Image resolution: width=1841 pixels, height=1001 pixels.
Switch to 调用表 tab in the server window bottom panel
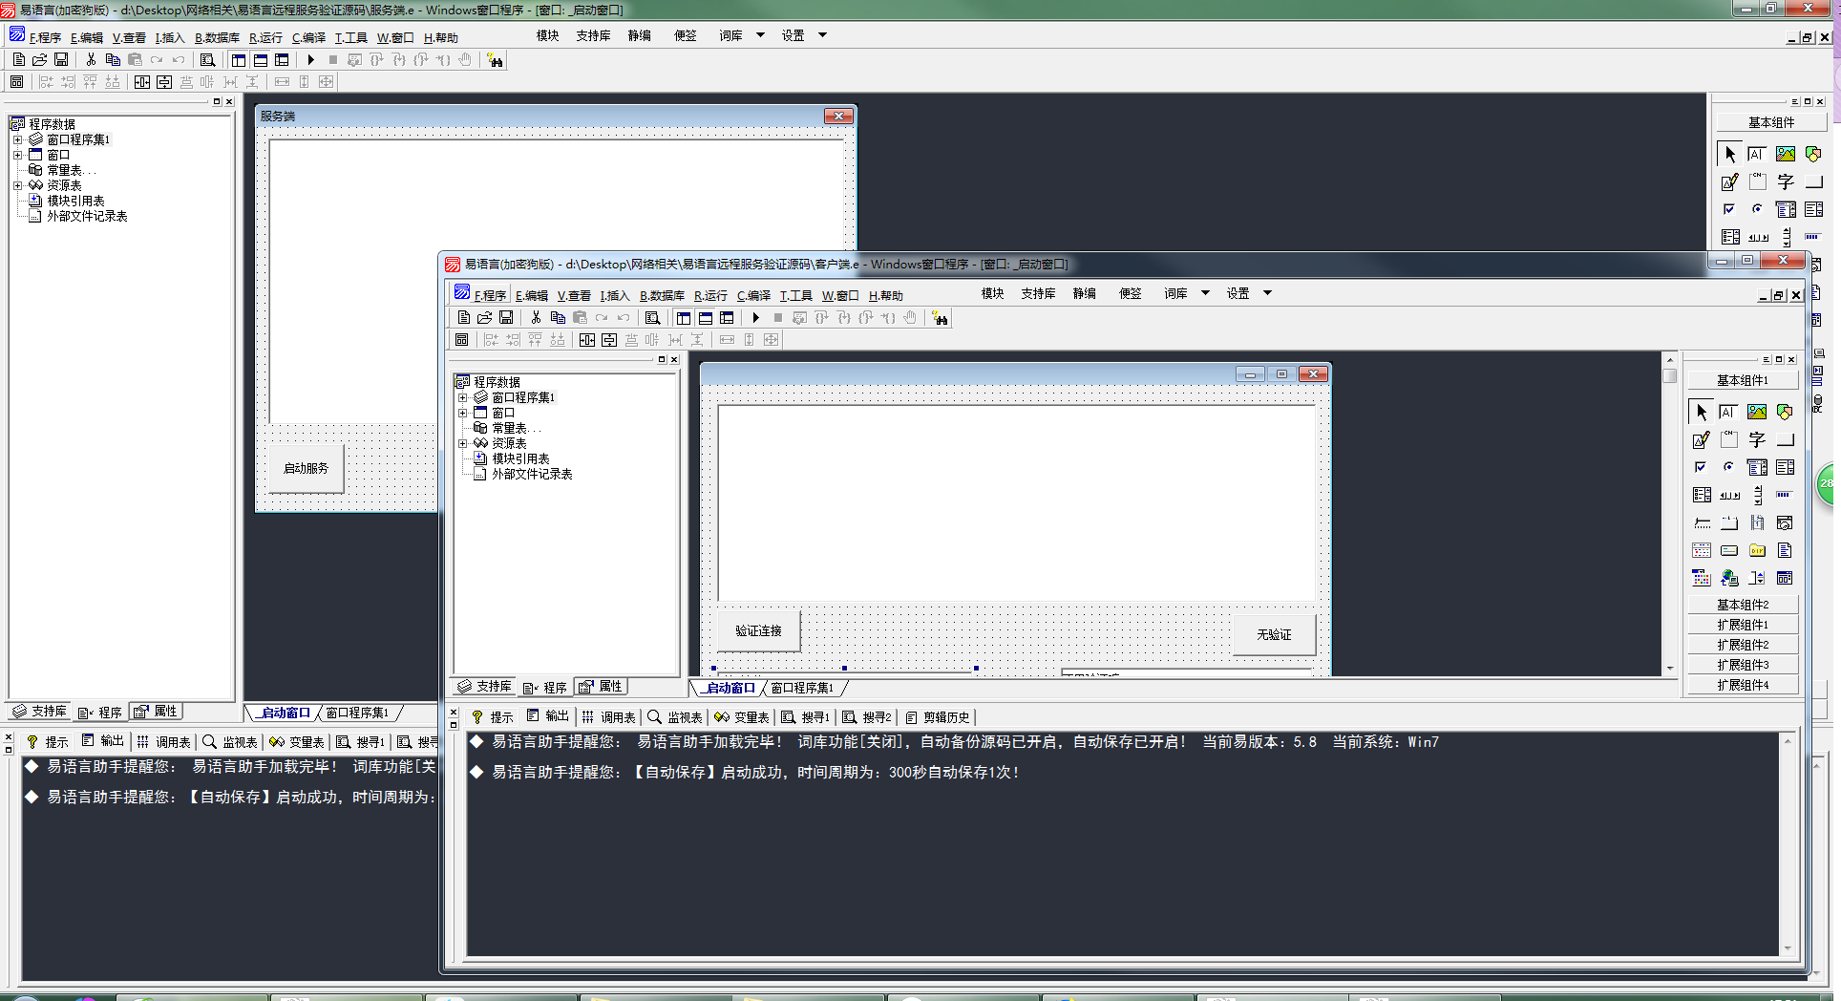[164, 741]
